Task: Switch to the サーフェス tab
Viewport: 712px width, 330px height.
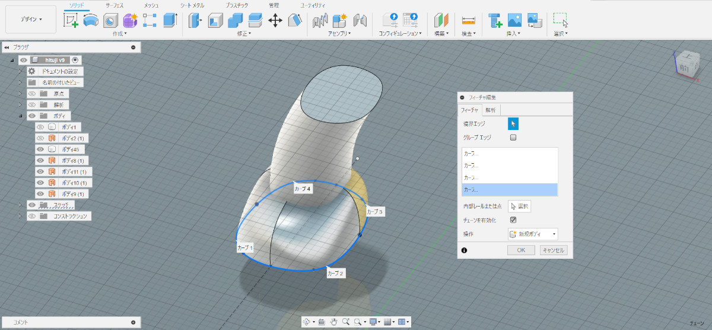Action: (x=115, y=5)
